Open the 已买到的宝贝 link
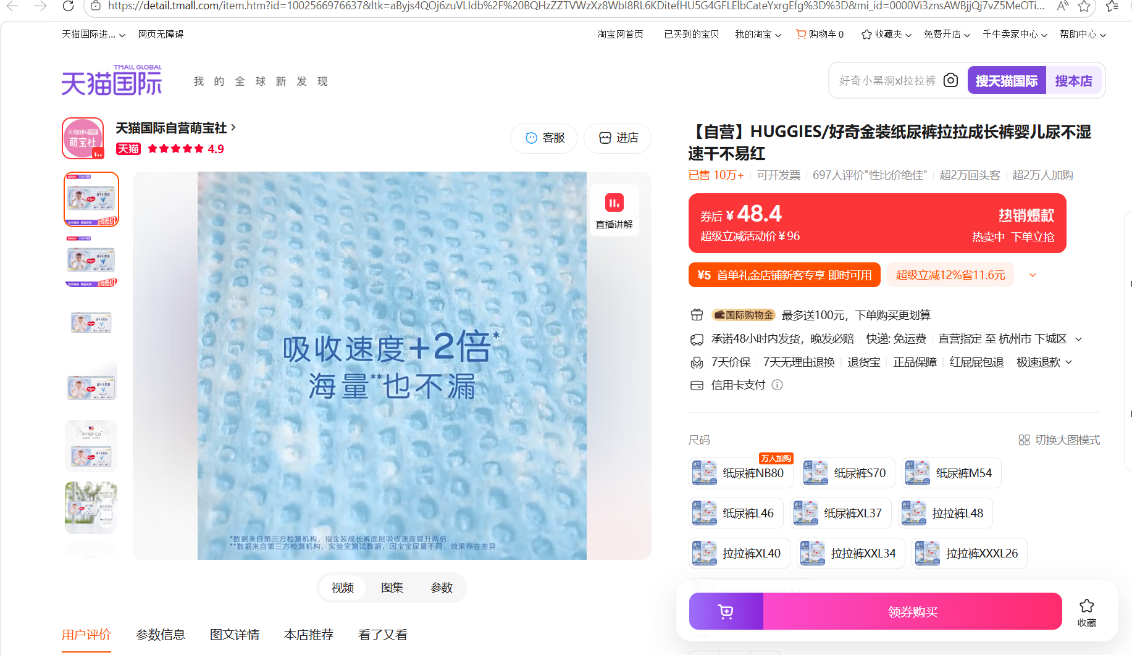 [x=692, y=35]
